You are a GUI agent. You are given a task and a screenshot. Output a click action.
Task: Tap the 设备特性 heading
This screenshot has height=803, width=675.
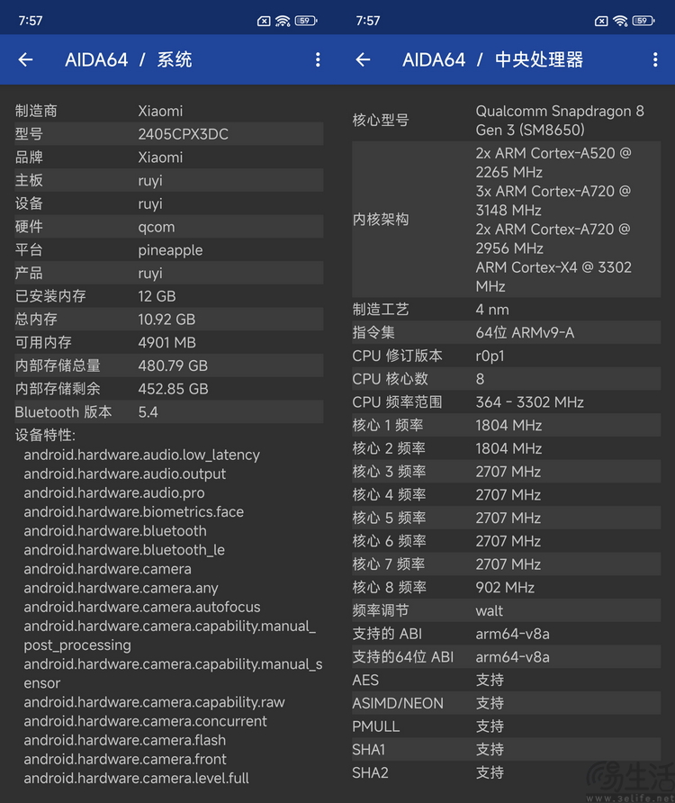(x=45, y=436)
